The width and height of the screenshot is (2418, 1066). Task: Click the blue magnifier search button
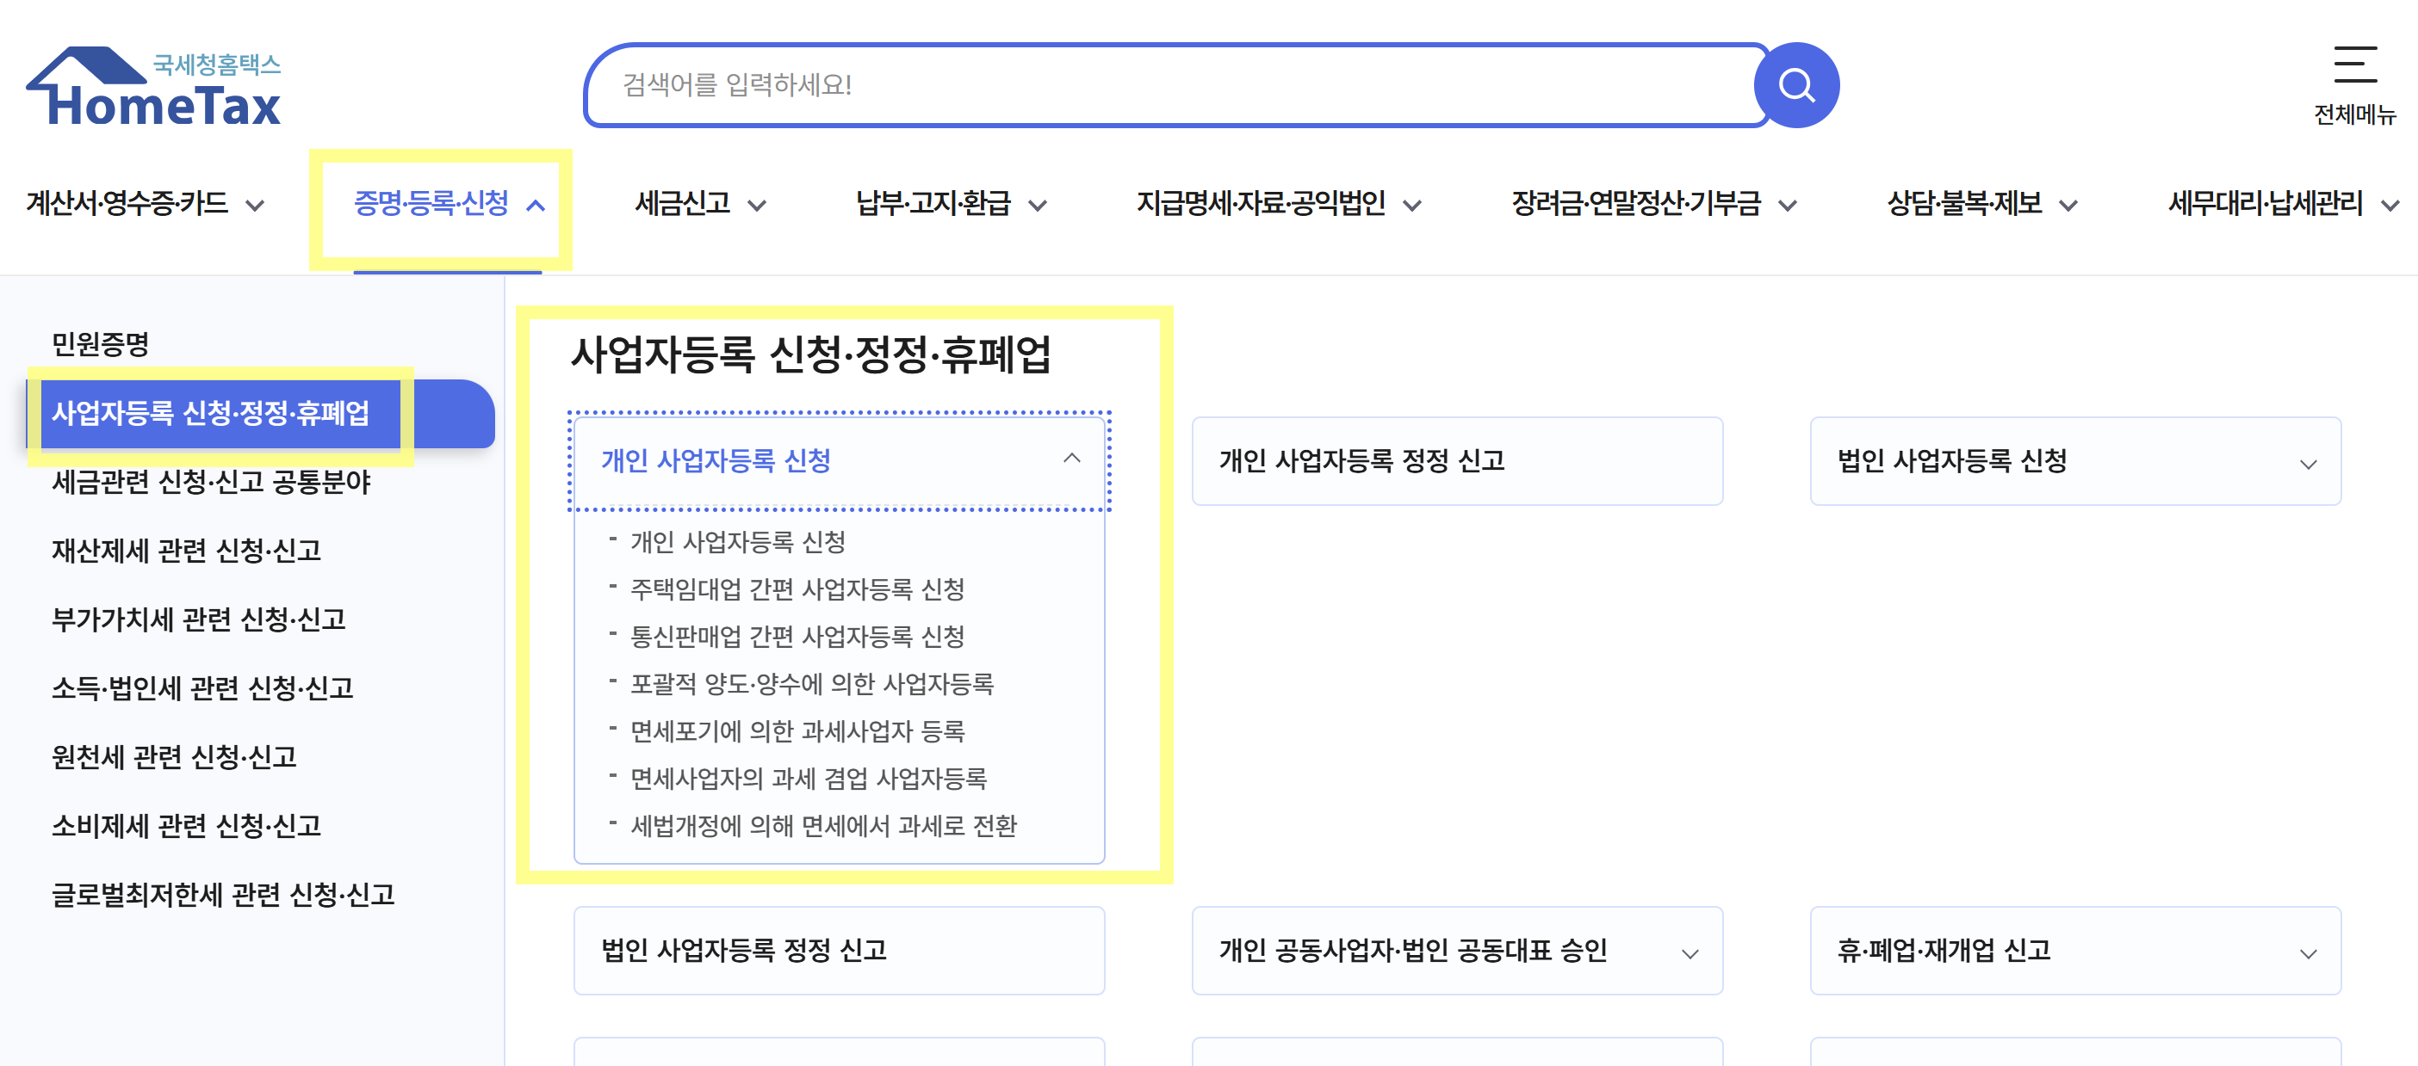pos(1795,85)
